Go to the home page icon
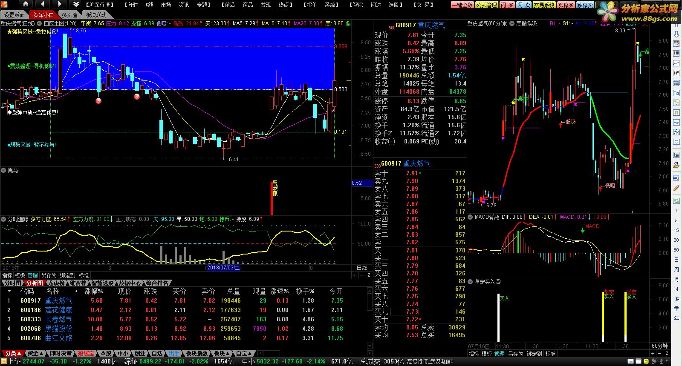The image size is (682, 366). tap(26, 4)
